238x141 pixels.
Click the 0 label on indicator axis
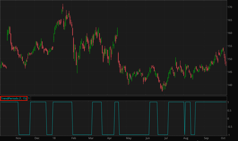click(228, 119)
